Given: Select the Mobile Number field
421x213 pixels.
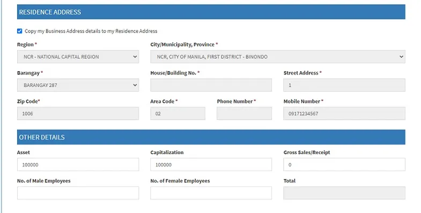Looking at the screenshot, I should pyautogui.click(x=344, y=113).
